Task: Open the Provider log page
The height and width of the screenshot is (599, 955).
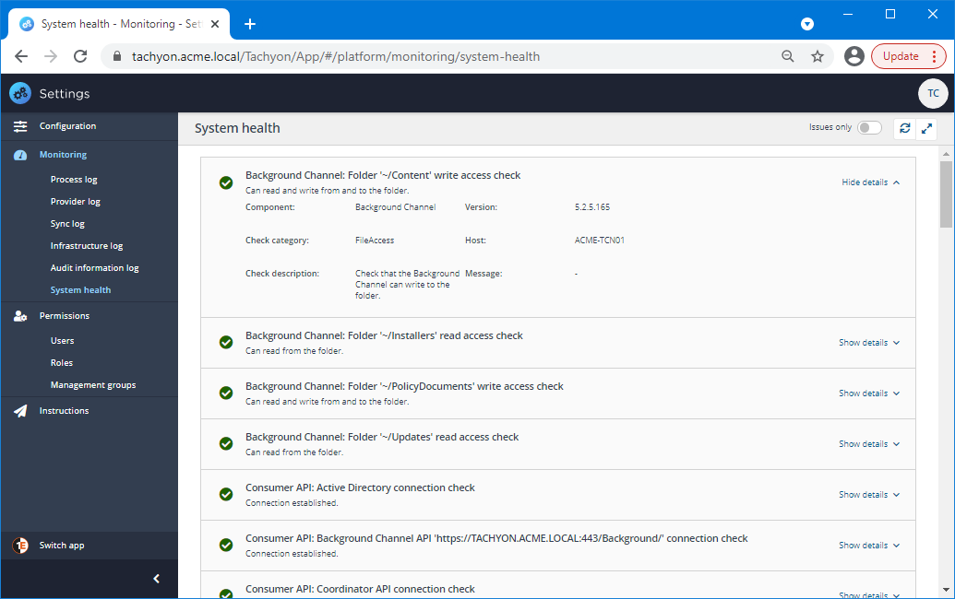Action: point(76,201)
